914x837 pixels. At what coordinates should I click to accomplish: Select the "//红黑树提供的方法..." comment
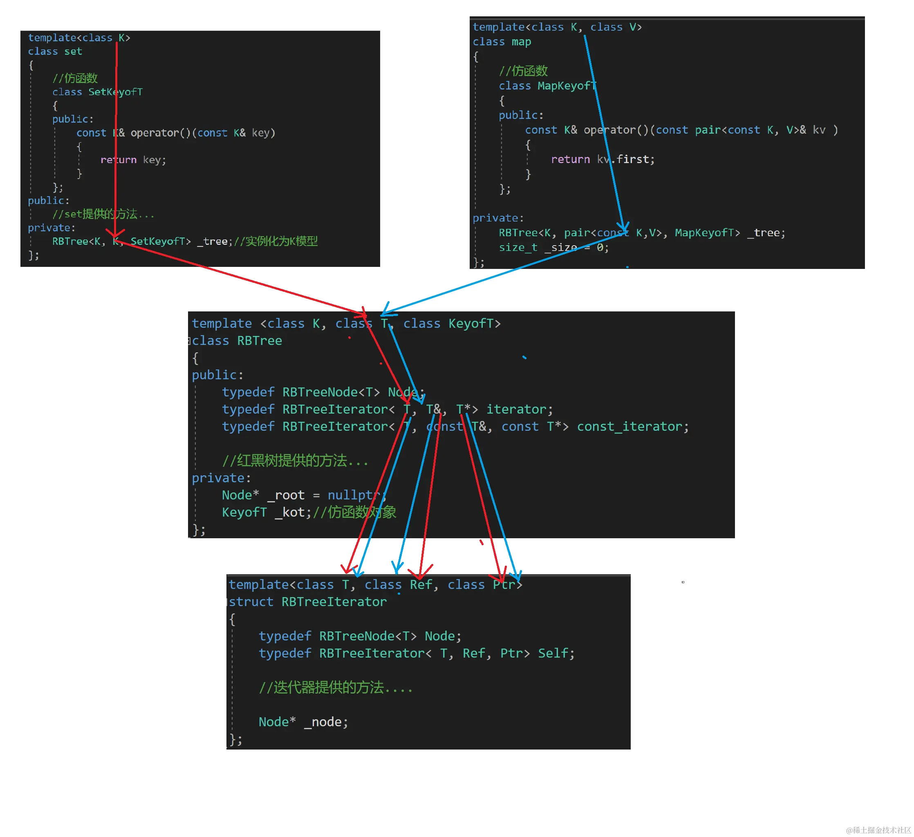[x=295, y=461]
